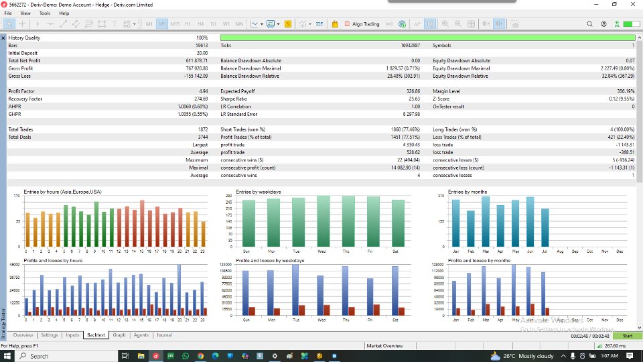643x362 pixels.
Task: Pick the vertical line drawing tool
Action: coord(38,24)
